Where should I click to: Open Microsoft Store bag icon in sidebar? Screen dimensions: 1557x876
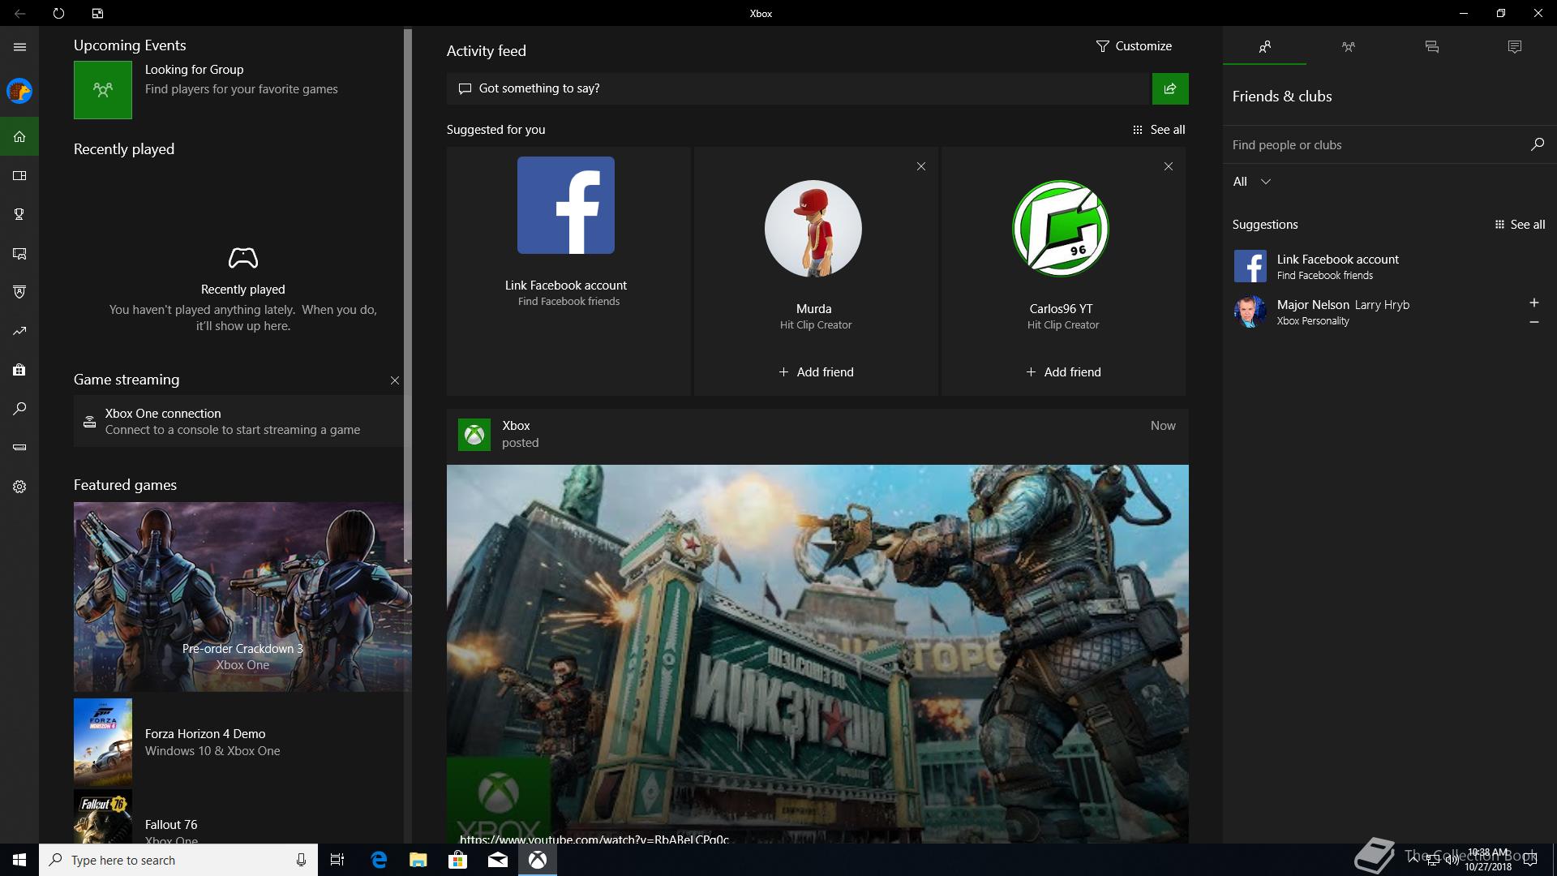[x=19, y=370]
